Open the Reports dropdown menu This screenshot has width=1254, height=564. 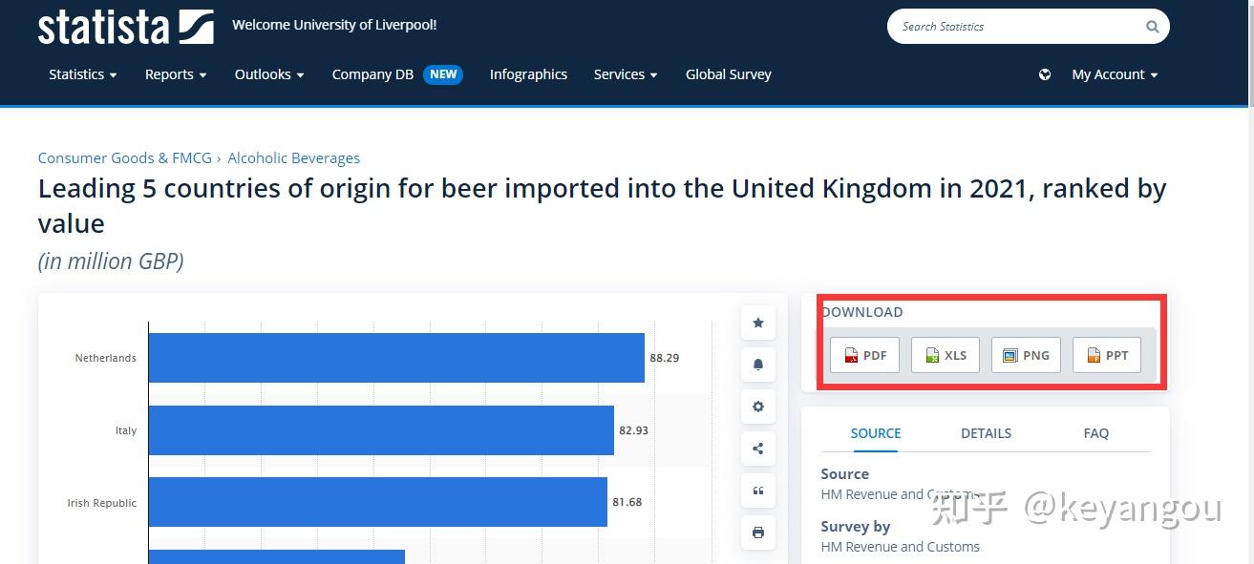point(176,74)
